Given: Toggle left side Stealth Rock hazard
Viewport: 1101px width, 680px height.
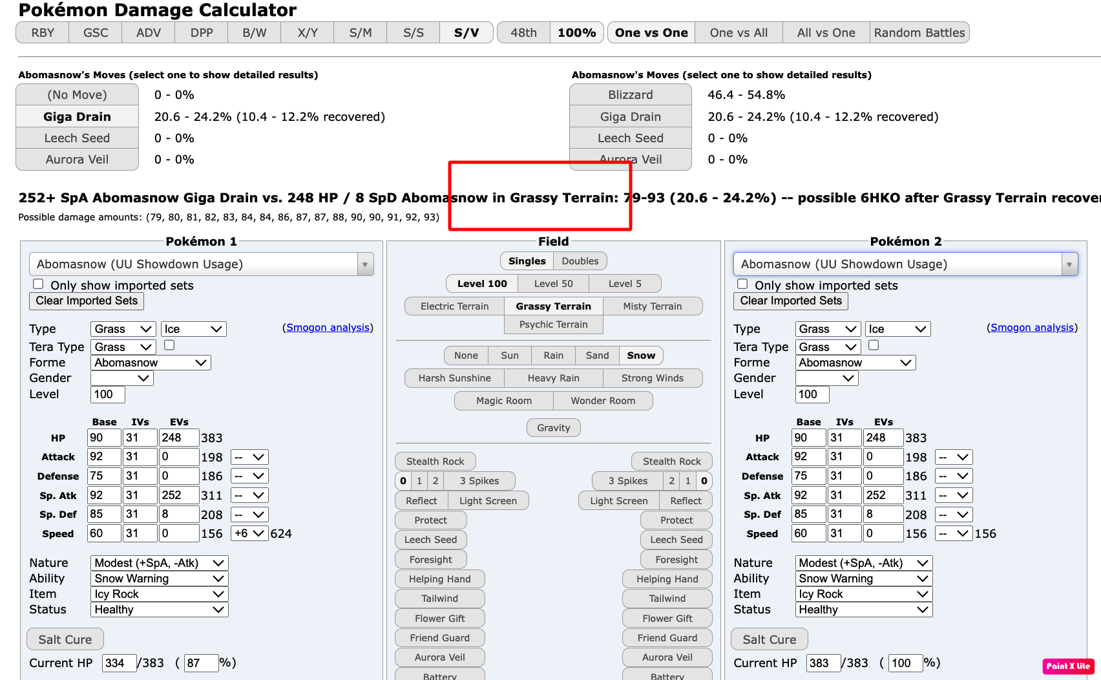Looking at the screenshot, I should tap(435, 461).
